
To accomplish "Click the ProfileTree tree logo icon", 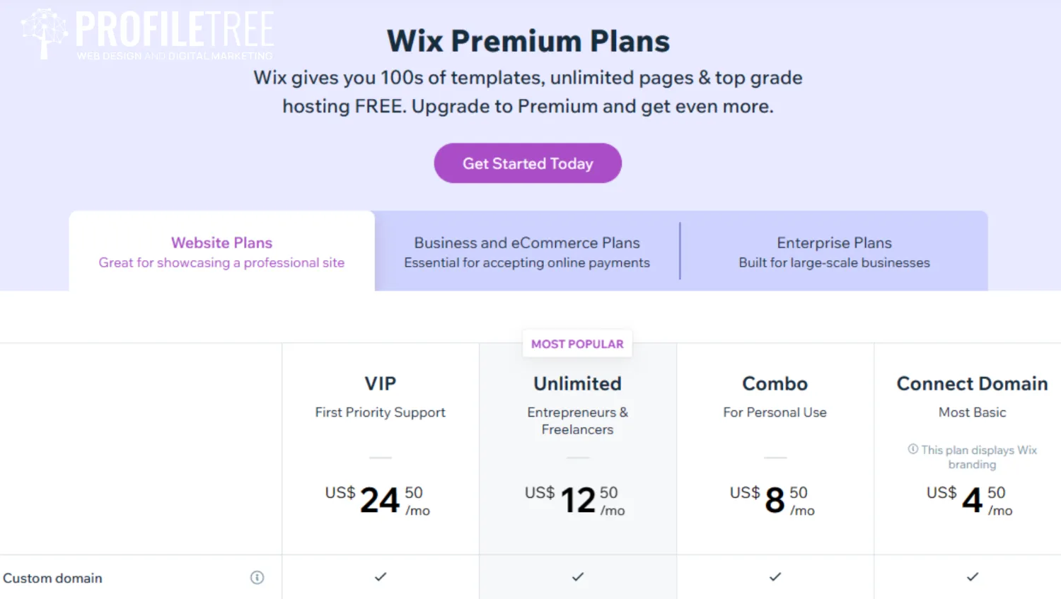I will click(45, 33).
